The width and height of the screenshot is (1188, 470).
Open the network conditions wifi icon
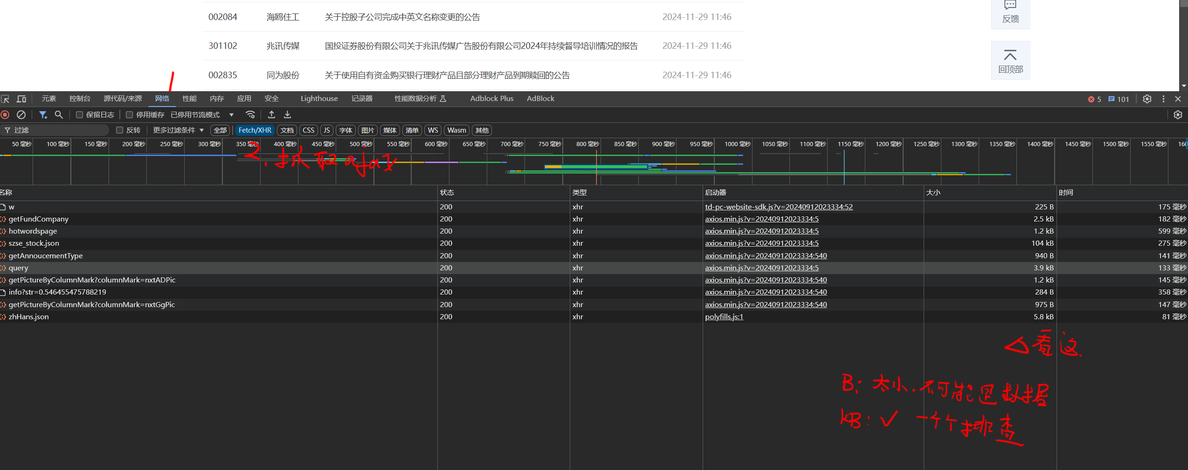click(250, 114)
